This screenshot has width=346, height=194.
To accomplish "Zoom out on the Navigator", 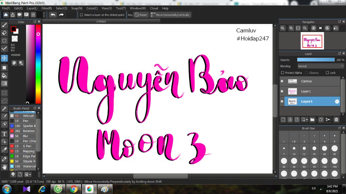I will pos(305,28).
